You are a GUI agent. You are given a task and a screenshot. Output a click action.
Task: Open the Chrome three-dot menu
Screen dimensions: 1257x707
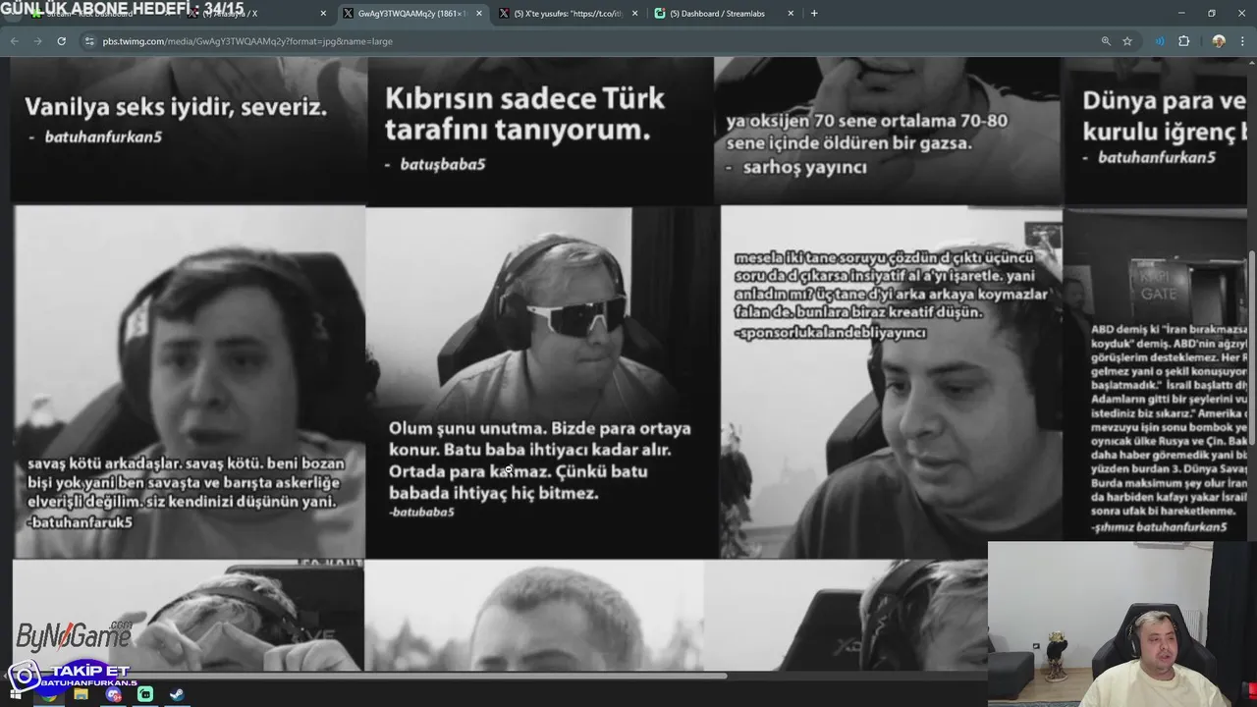tap(1242, 41)
